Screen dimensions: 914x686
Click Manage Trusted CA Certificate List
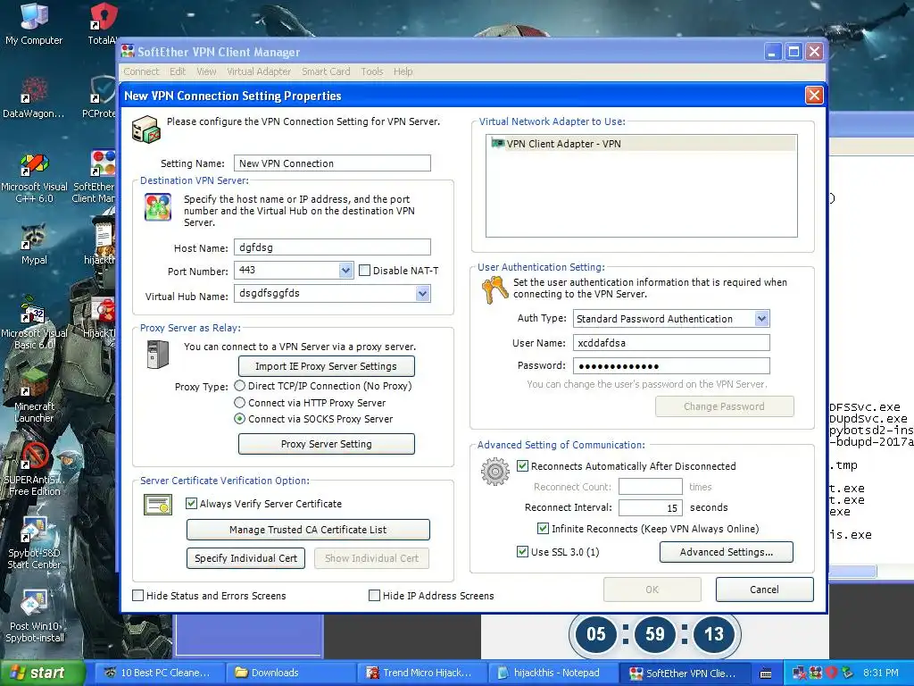pyautogui.click(x=308, y=530)
